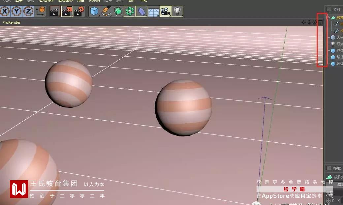343x205 pixels.
Task: Select the spline Pen tool
Action: [106, 11]
